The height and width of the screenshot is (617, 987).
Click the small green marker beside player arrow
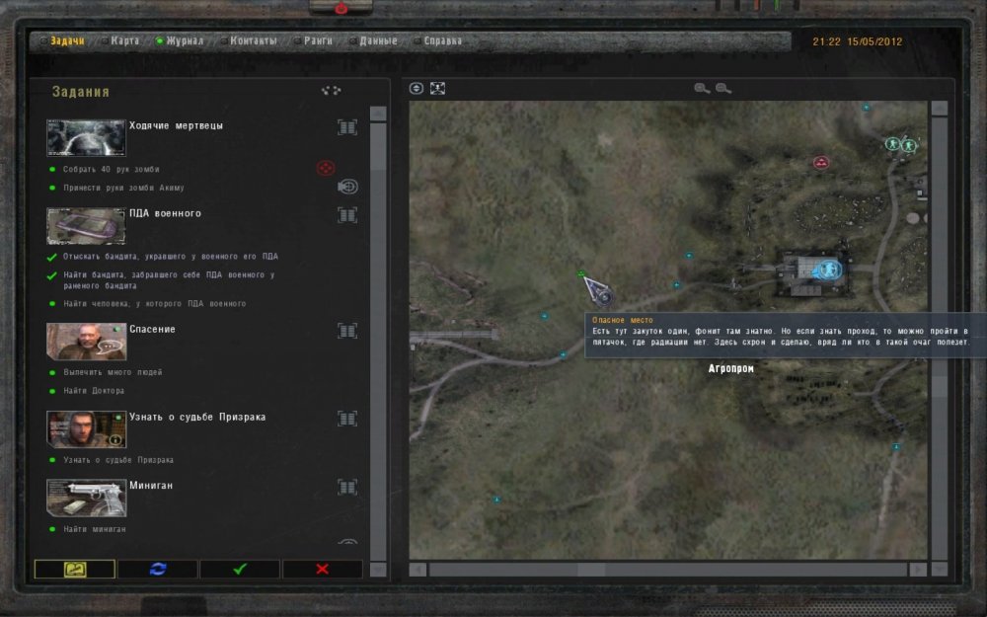[581, 273]
